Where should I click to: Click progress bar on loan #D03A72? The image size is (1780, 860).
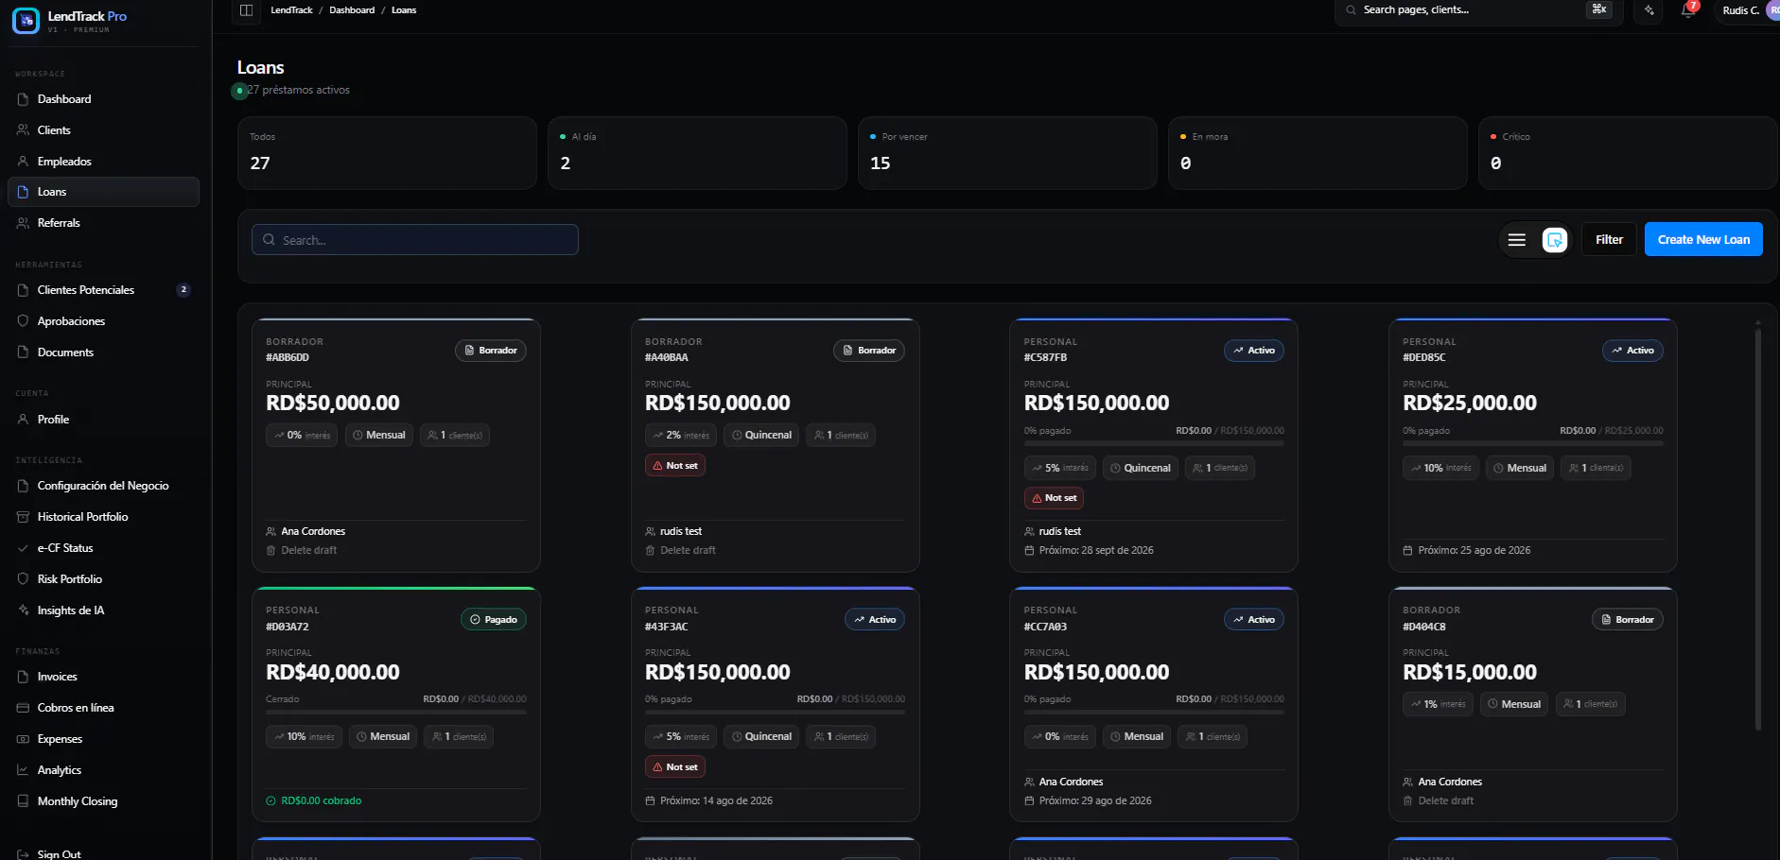click(396, 712)
